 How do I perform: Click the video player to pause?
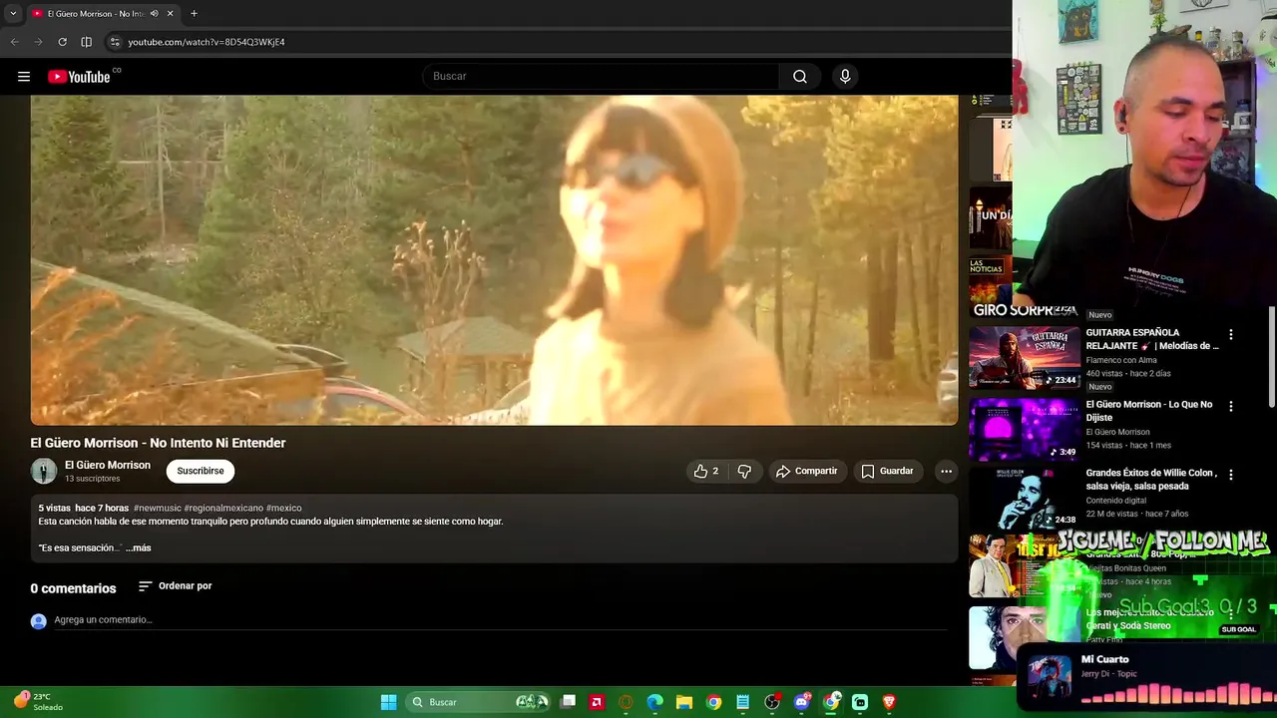point(494,259)
